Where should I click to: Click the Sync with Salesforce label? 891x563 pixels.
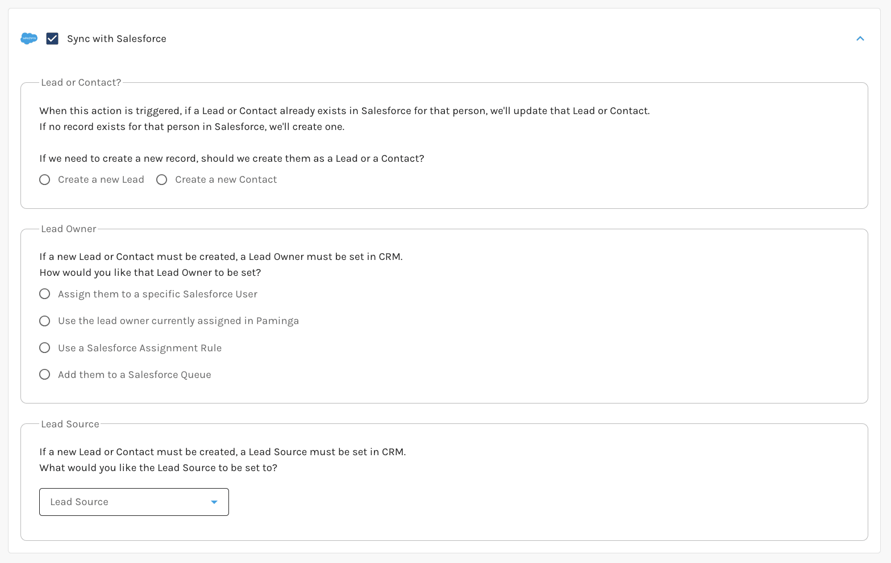116,39
